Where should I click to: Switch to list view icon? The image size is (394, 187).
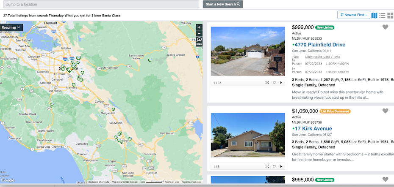(382, 15)
